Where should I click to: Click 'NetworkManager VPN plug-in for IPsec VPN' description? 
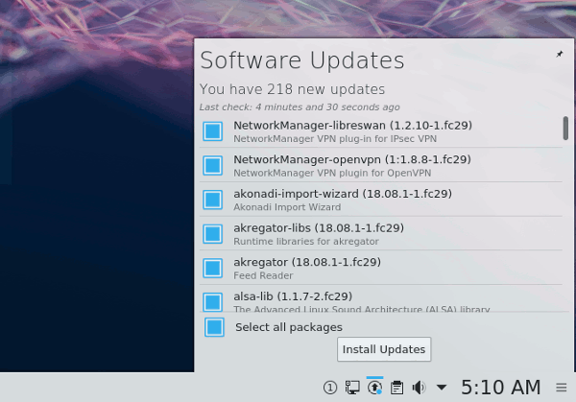tap(335, 139)
